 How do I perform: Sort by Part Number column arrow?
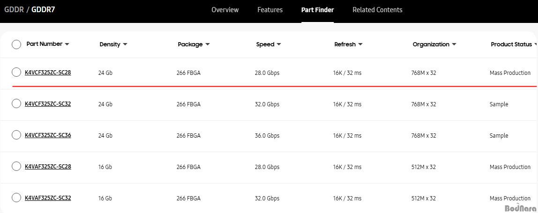tap(67, 44)
